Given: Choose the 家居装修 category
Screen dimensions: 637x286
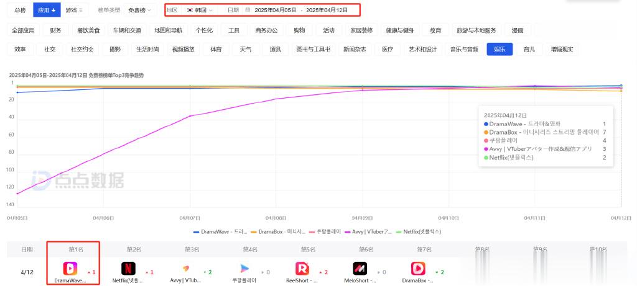Looking at the screenshot, I should point(361,30).
